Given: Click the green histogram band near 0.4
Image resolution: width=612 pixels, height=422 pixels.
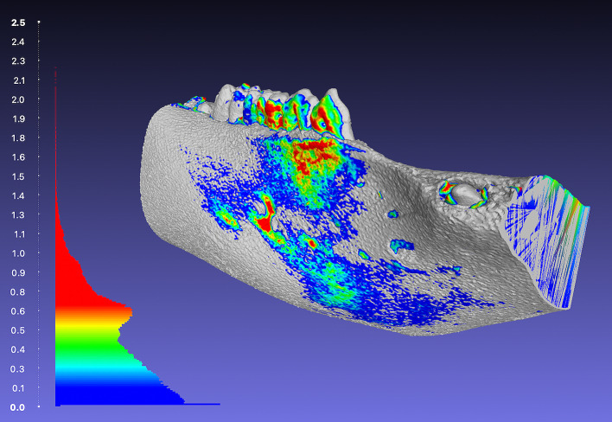Looking at the screenshot, I should click(90, 348).
